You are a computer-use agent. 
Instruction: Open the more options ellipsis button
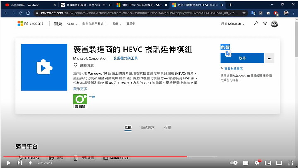269,58
